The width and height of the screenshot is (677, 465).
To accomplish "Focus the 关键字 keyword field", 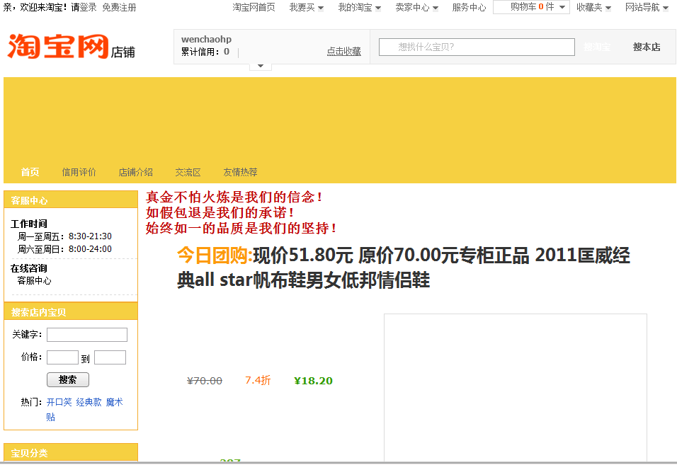I will (87, 335).
